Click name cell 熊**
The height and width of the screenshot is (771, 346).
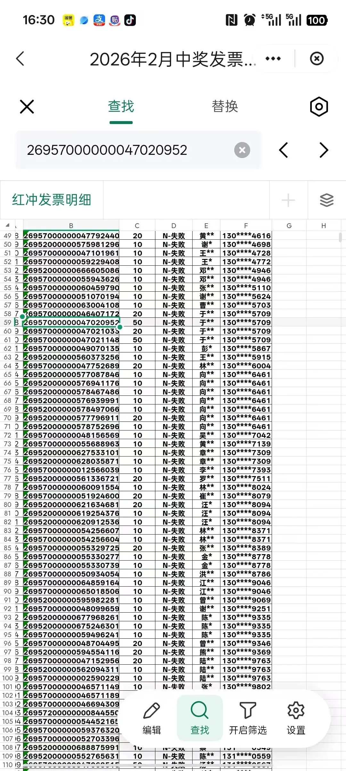point(206,652)
